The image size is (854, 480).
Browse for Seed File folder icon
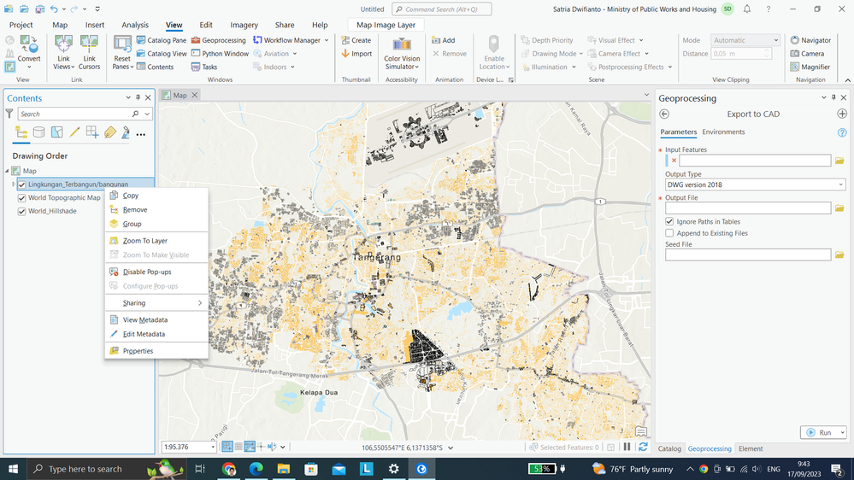pos(839,255)
